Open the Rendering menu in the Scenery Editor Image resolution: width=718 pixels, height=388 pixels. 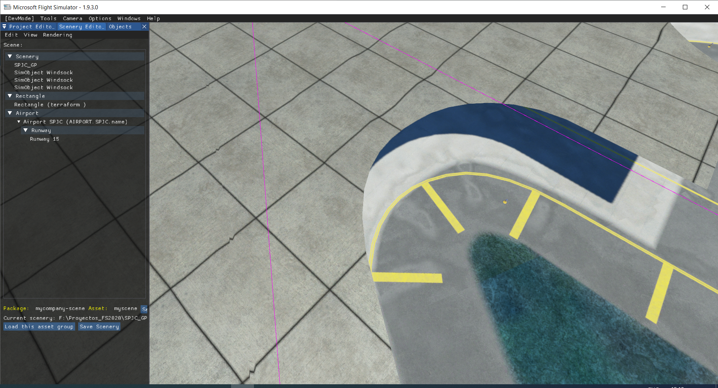[57, 35]
